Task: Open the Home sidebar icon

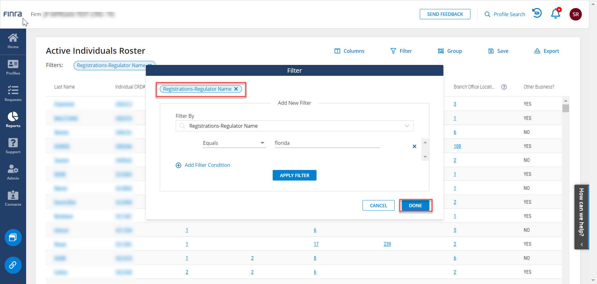Action: point(13,41)
